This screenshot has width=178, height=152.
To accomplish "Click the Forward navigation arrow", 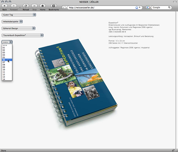I will [13, 6].
